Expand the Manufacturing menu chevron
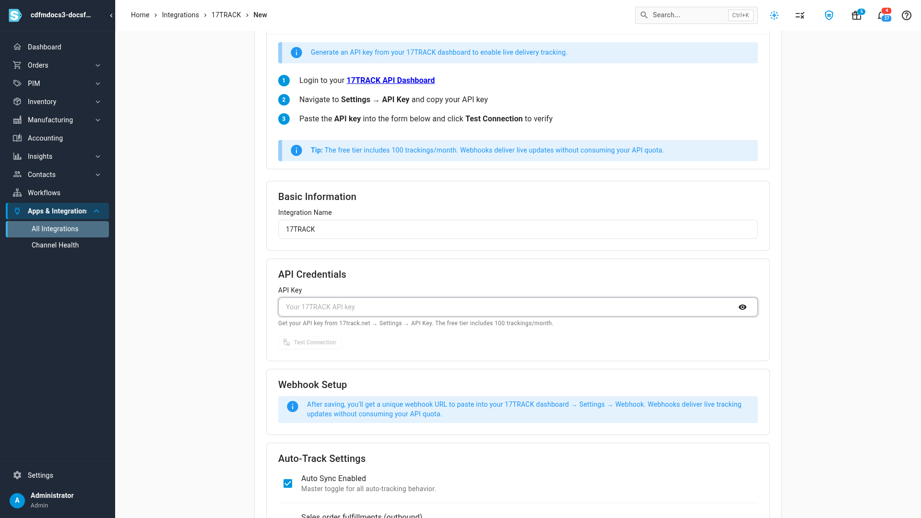Viewport: 921px width, 518px height. (x=98, y=120)
